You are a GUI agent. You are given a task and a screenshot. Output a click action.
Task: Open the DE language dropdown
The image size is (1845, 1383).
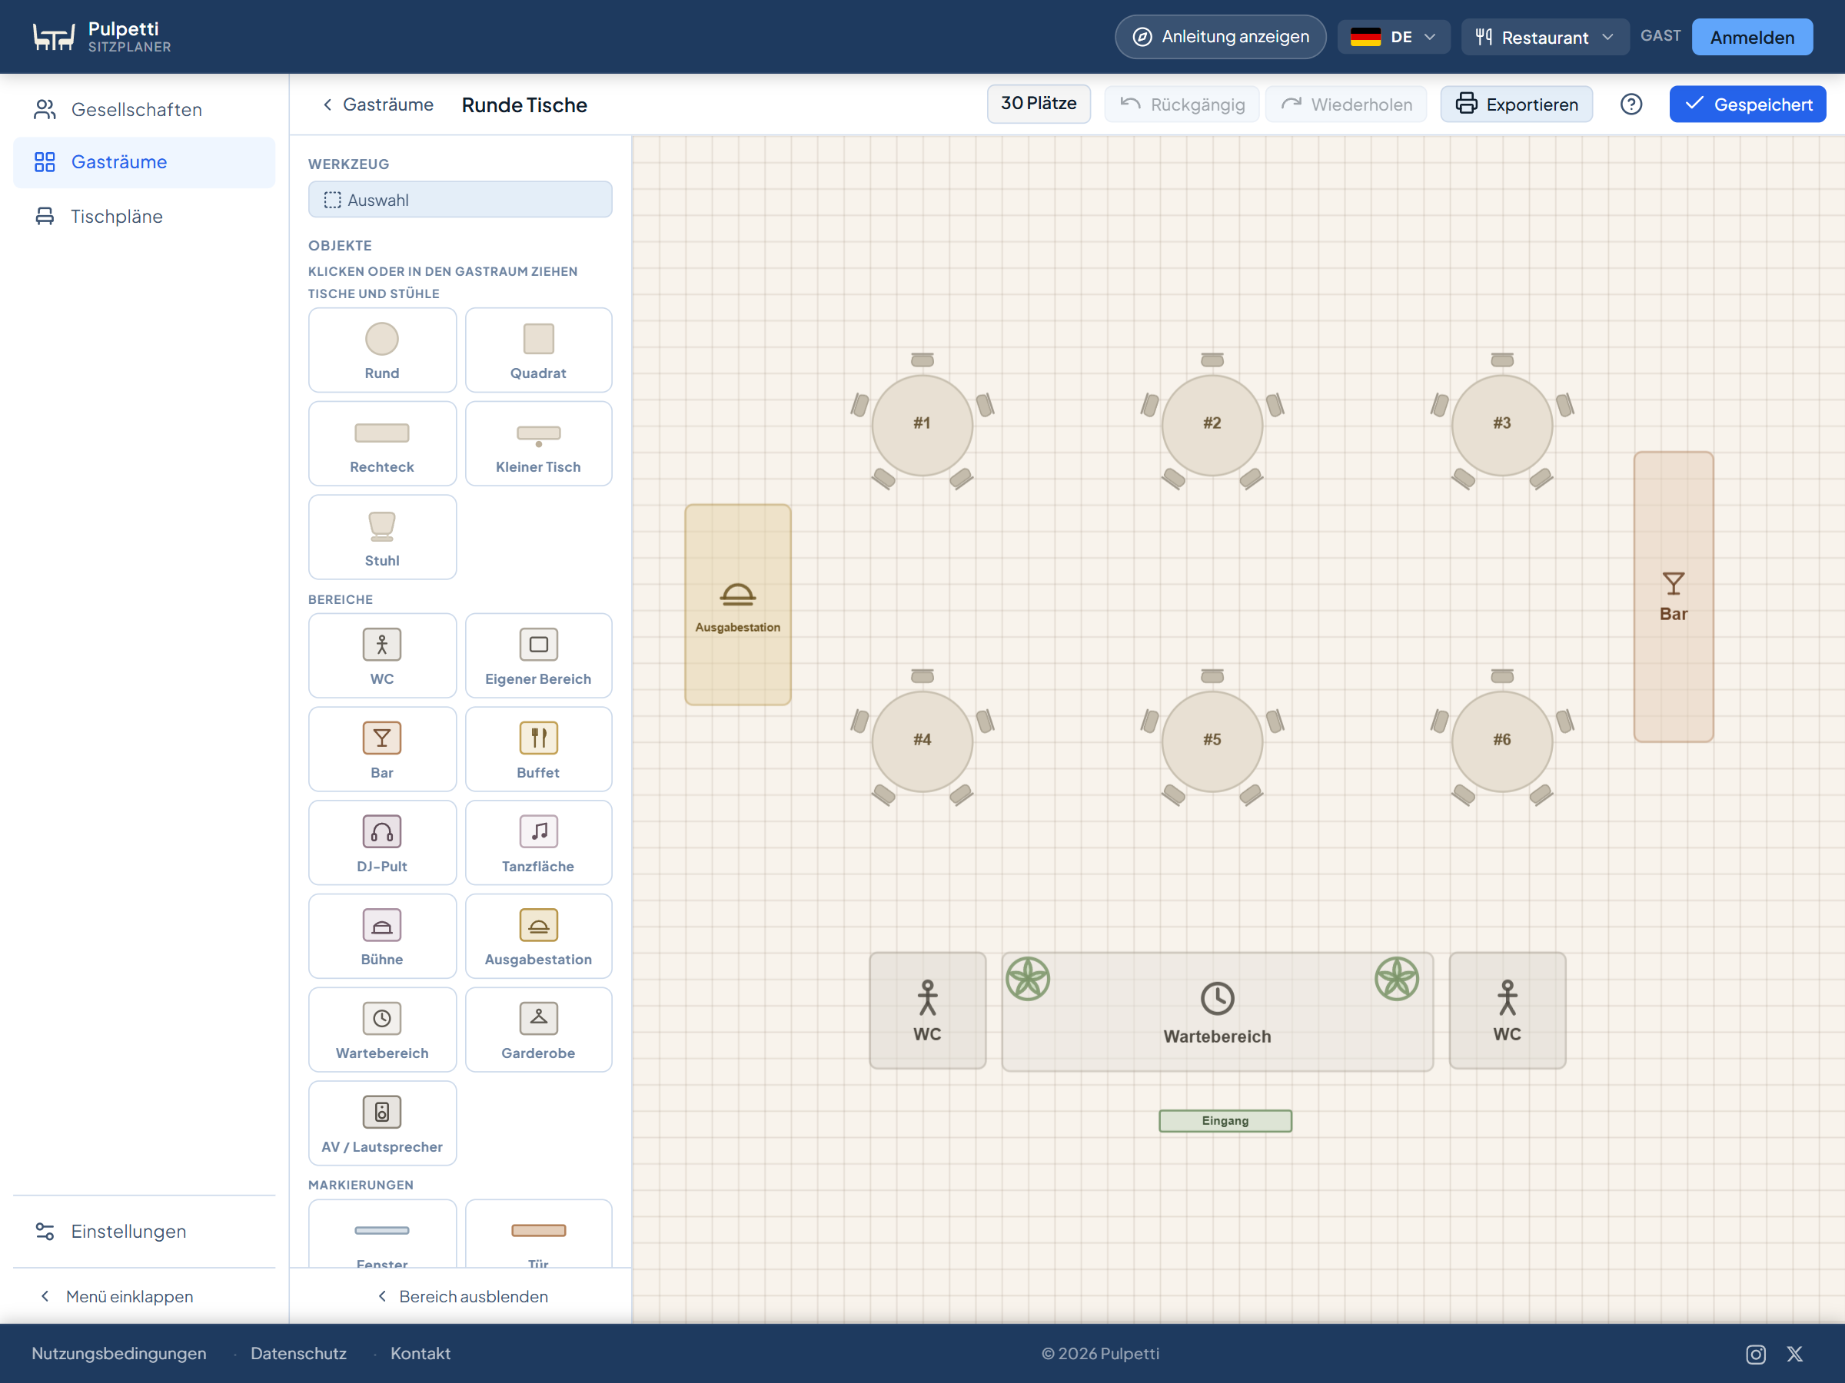(1393, 37)
